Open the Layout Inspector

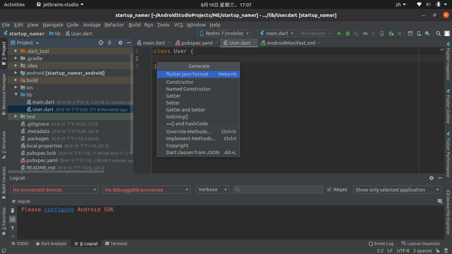pyautogui.click(x=421, y=244)
